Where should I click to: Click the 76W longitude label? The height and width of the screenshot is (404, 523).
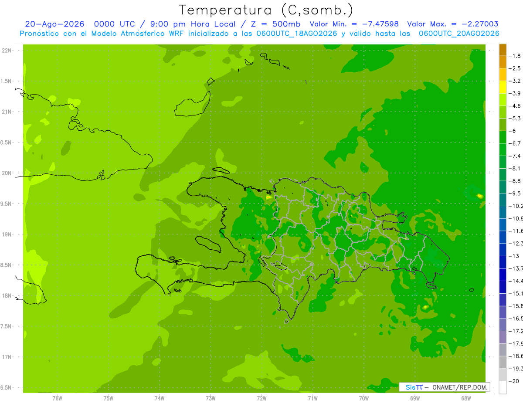pos(57,397)
